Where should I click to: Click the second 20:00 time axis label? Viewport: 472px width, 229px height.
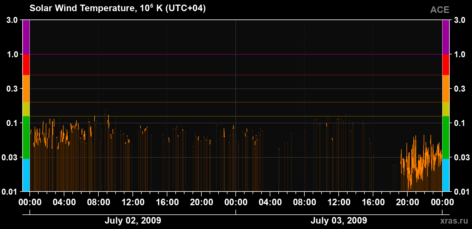(407, 202)
